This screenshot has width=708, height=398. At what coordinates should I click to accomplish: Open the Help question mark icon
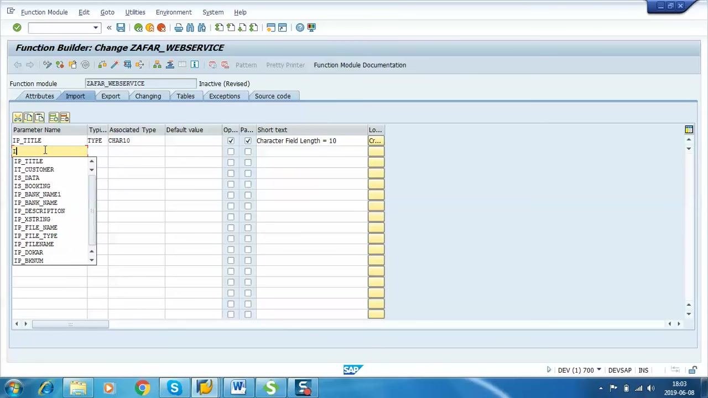click(x=300, y=28)
